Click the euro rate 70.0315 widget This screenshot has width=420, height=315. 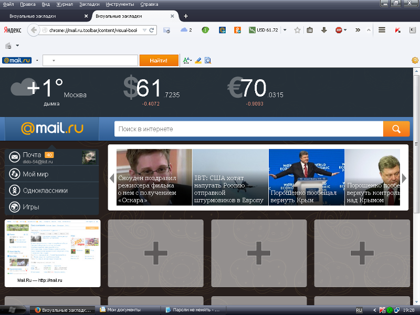[255, 92]
